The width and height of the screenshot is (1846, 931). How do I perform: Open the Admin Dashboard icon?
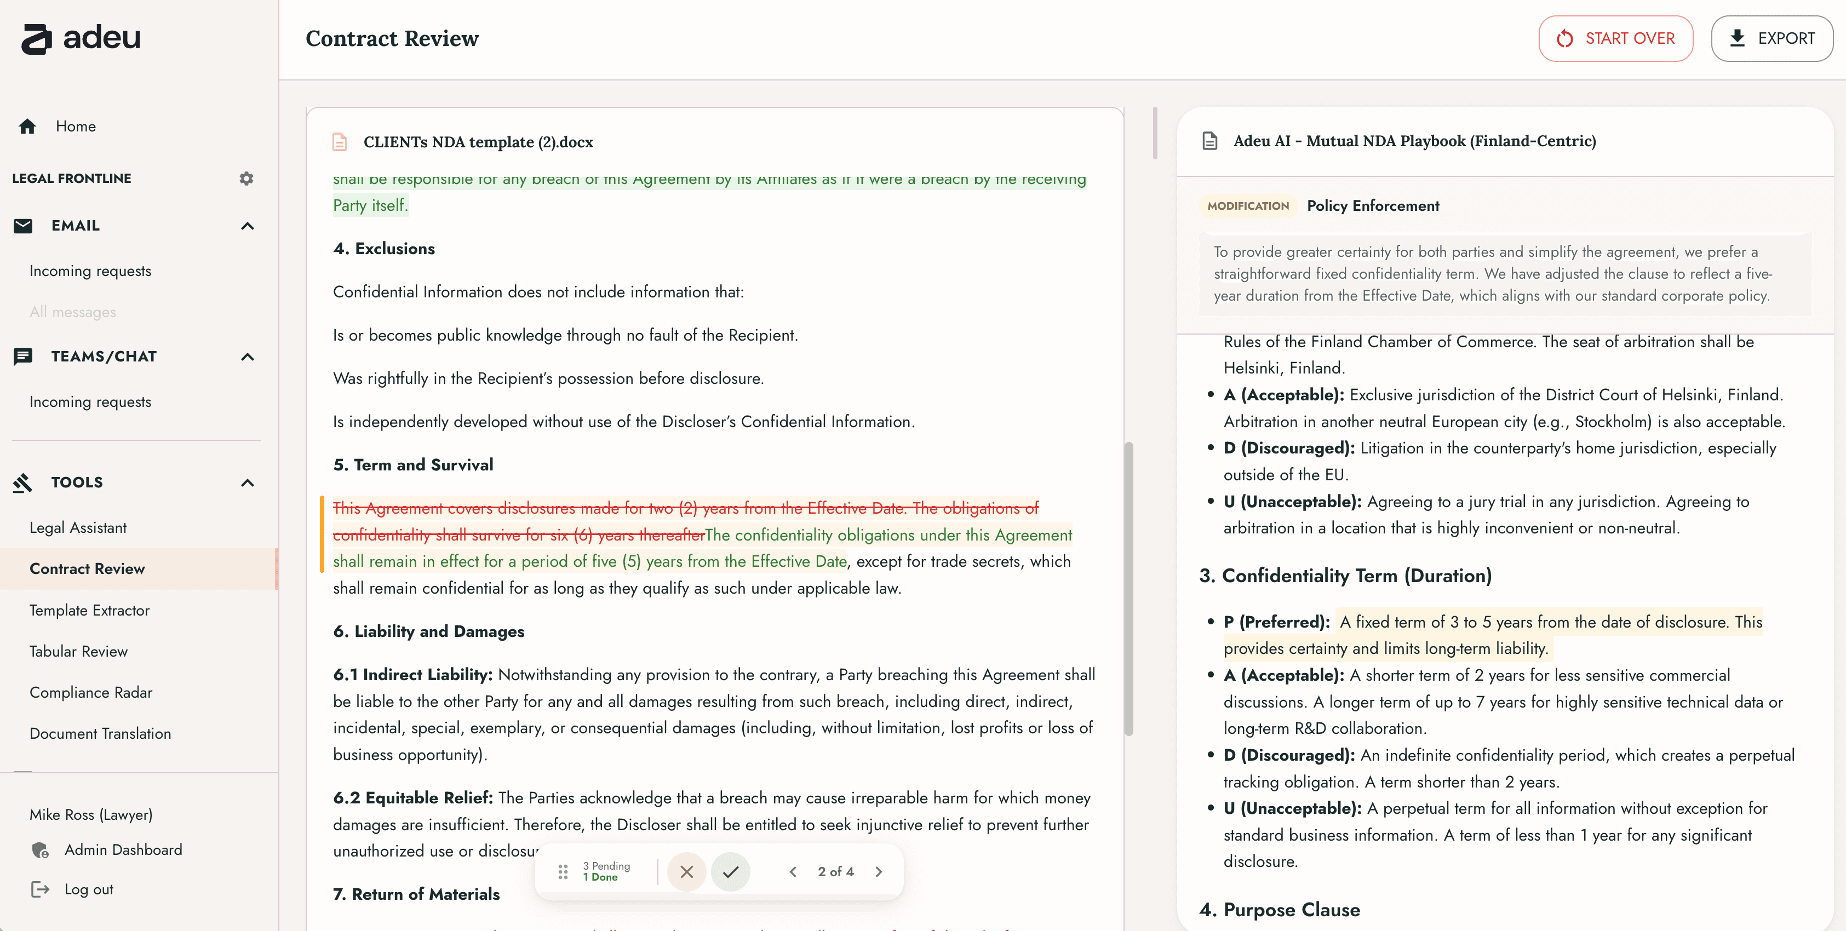coord(40,850)
